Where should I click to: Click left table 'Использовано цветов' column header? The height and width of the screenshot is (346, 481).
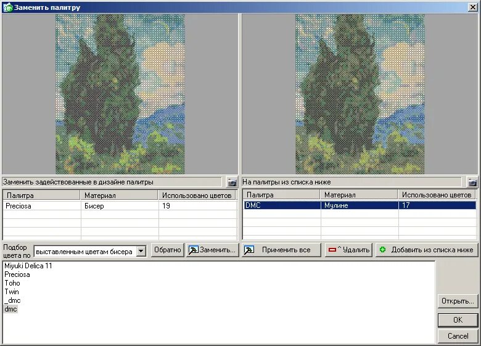pyautogui.click(x=197, y=195)
